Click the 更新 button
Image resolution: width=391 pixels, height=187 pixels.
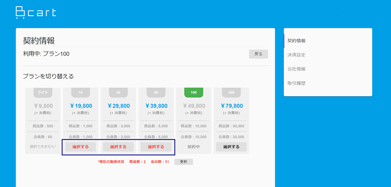pyautogui.click(x=183, y=162)
